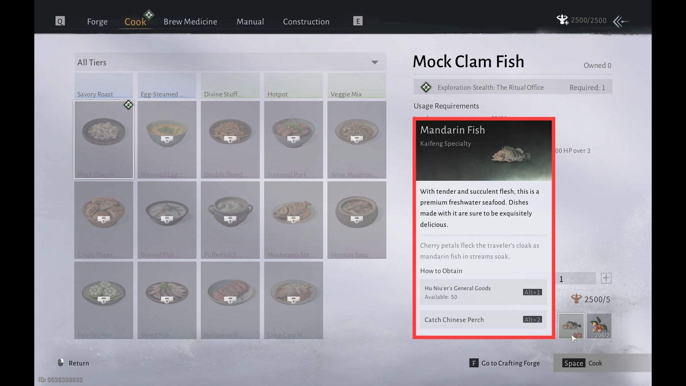Open the All Tiers dropdown
686x386 pixels.
tap(230, 62)
